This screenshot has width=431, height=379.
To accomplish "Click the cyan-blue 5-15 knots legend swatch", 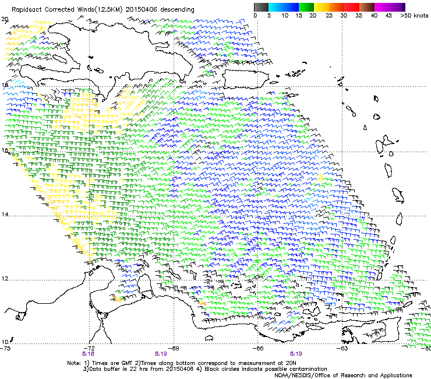I will pos(284,7).
